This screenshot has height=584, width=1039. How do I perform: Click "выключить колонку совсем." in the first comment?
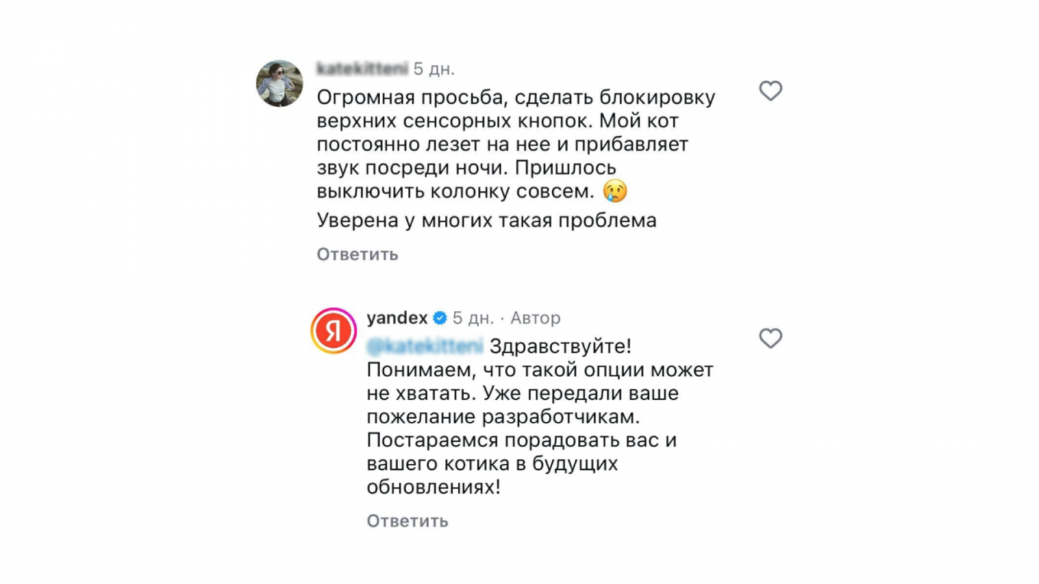click(455, 191)
